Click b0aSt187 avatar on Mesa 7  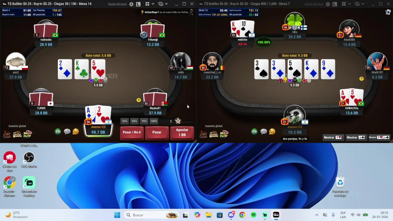point(377,61)
